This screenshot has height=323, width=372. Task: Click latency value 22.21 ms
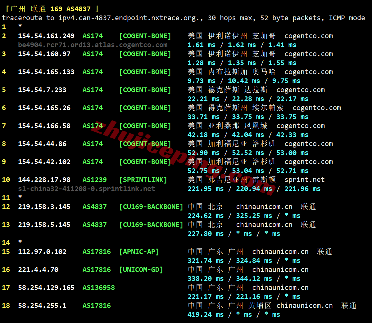204,99
